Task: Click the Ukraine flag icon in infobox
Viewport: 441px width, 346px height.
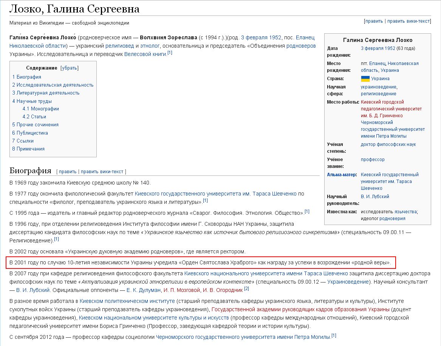Action: coord(365,79)
